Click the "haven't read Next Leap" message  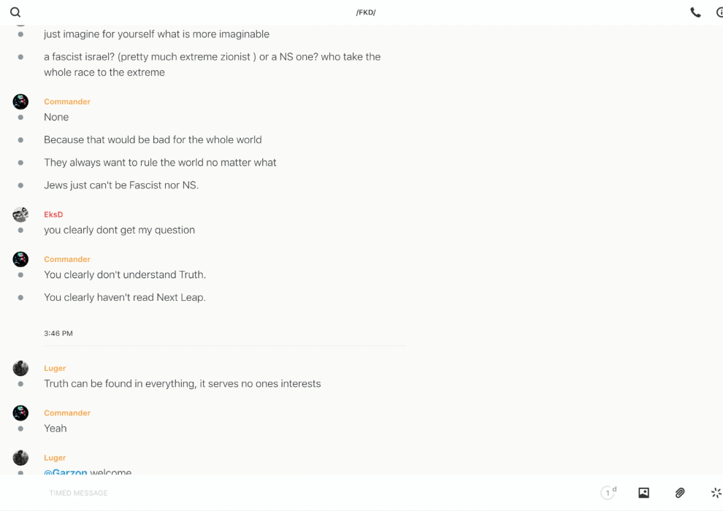click(x=125, y=297)
